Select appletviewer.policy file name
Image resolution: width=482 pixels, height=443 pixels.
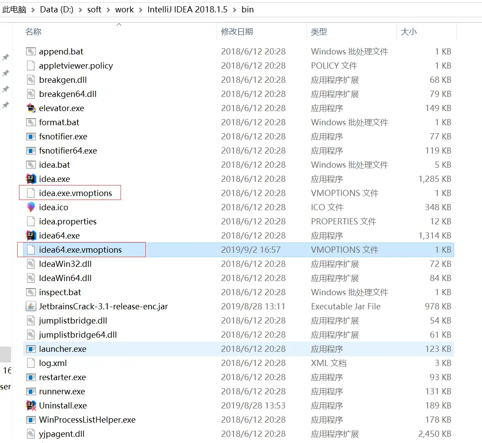(76, 65)
